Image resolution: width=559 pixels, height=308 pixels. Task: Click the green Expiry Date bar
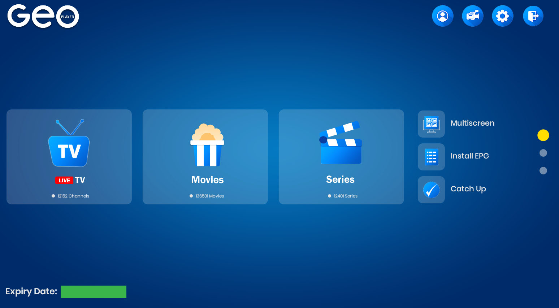pos(94,292)
